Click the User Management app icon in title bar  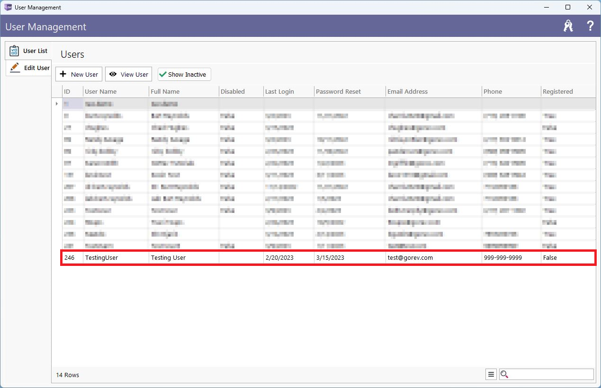8,7
